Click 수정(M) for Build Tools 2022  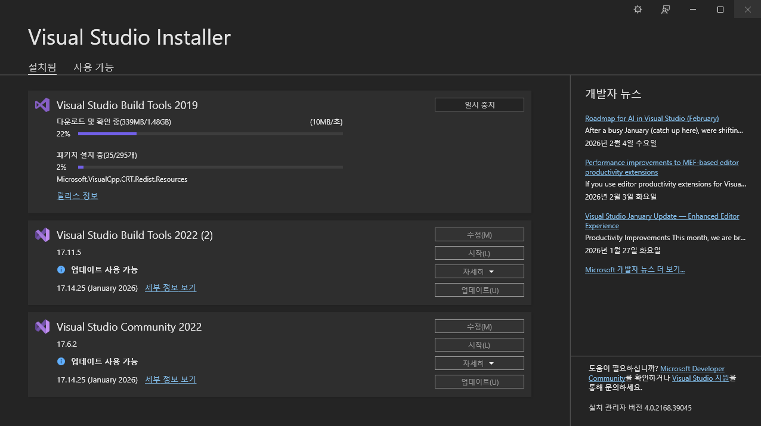click(480, 235)
